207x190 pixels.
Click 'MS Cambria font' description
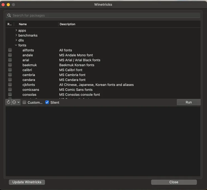72,75
